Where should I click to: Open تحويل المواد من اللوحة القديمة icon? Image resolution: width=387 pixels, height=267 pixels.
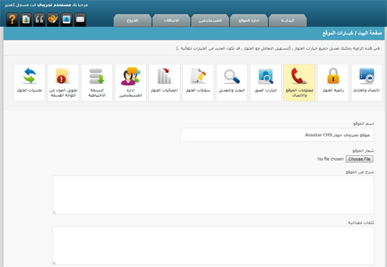(x=63, y=83)
